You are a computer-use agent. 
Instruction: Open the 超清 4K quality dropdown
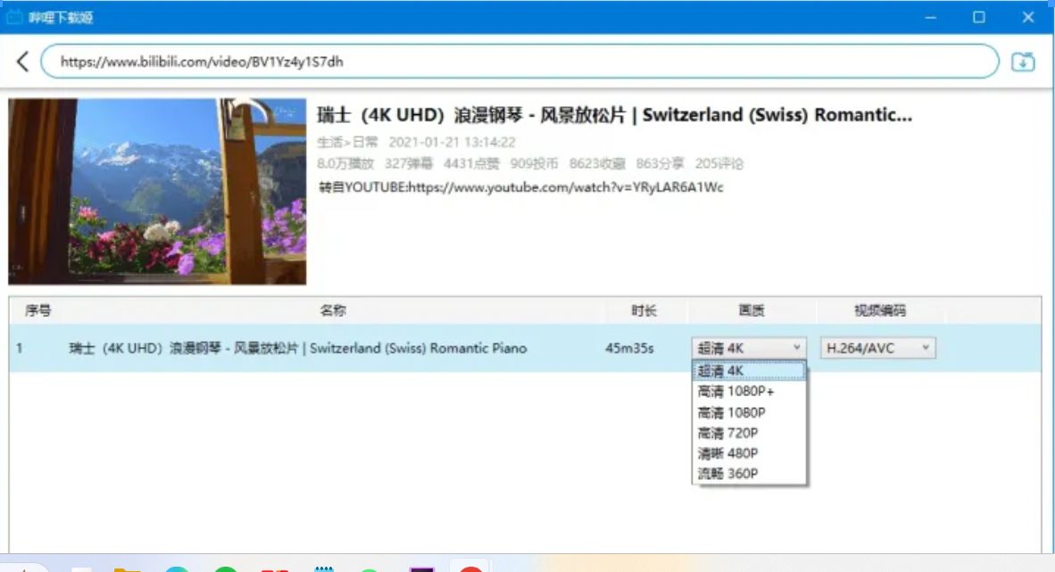point(748,348)
